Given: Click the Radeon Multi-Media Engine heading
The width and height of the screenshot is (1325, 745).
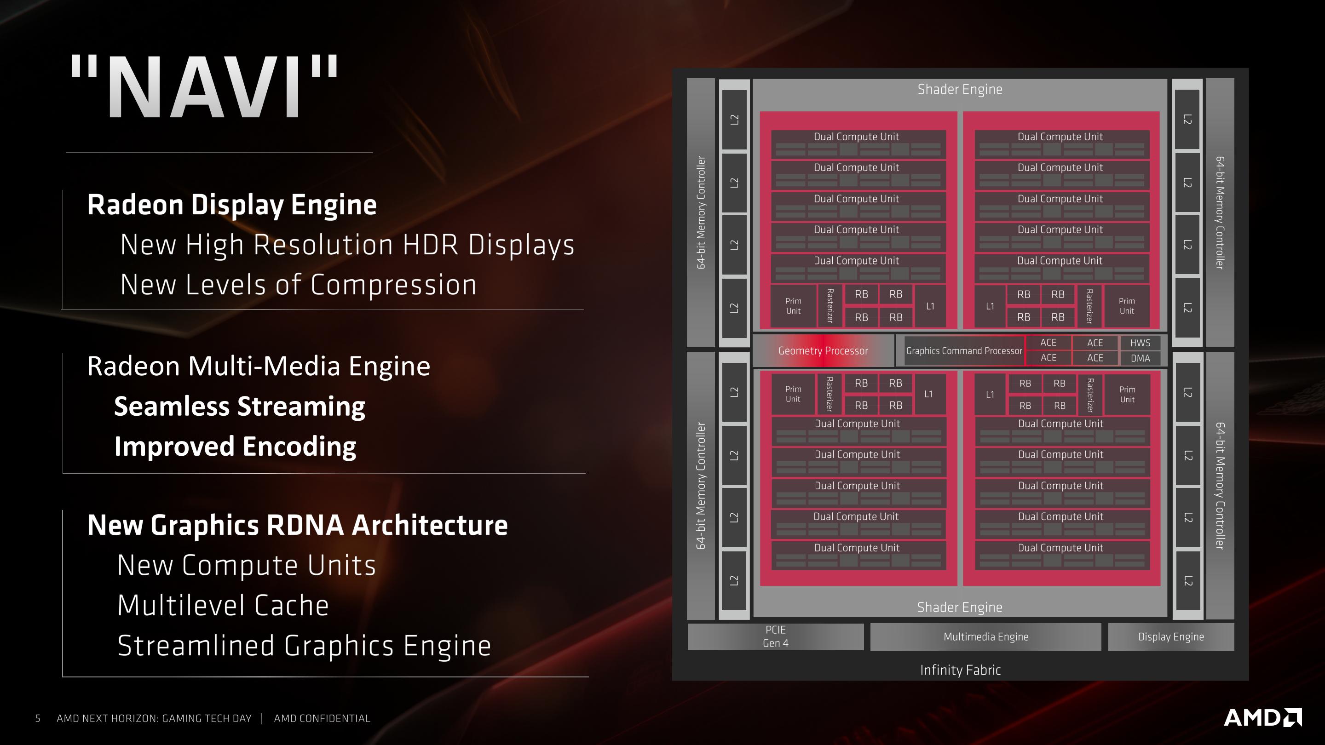Looking at the screenshot, I should tap(259, 366).
